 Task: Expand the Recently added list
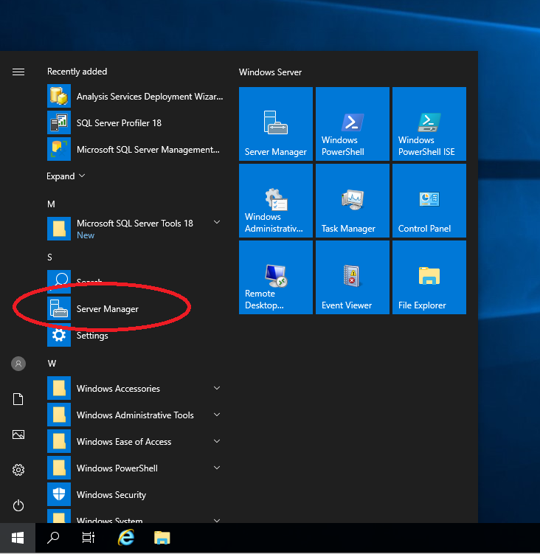point(66,176)
